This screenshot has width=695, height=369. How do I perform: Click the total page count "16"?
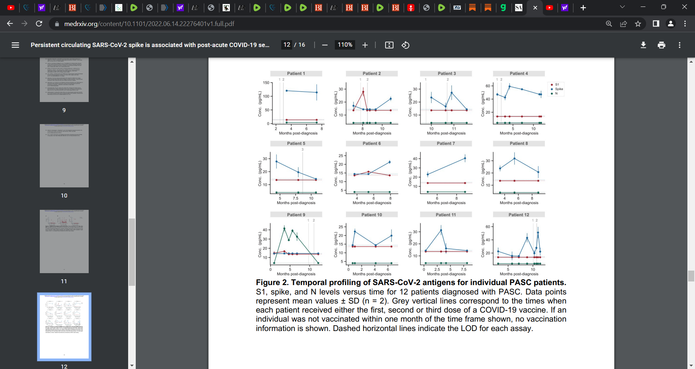coord(302,45)
